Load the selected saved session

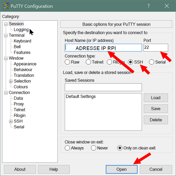click(156, 98)
